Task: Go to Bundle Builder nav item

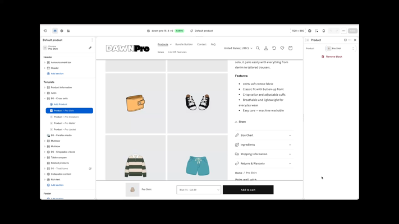Action: tap(184, 44)
